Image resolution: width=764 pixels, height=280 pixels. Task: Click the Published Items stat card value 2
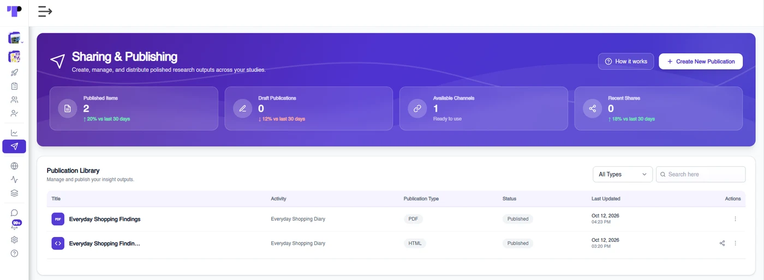[86, 108]
